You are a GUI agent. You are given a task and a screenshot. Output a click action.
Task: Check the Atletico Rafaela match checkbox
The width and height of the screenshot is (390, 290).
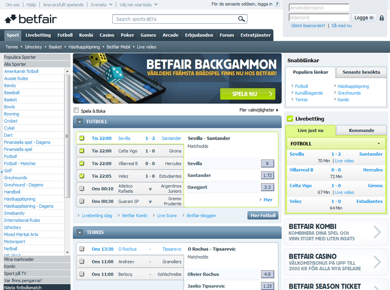[x=82, y=188]
